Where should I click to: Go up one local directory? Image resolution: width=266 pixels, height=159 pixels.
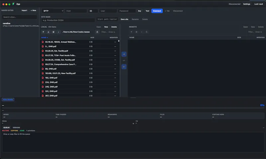43,32
